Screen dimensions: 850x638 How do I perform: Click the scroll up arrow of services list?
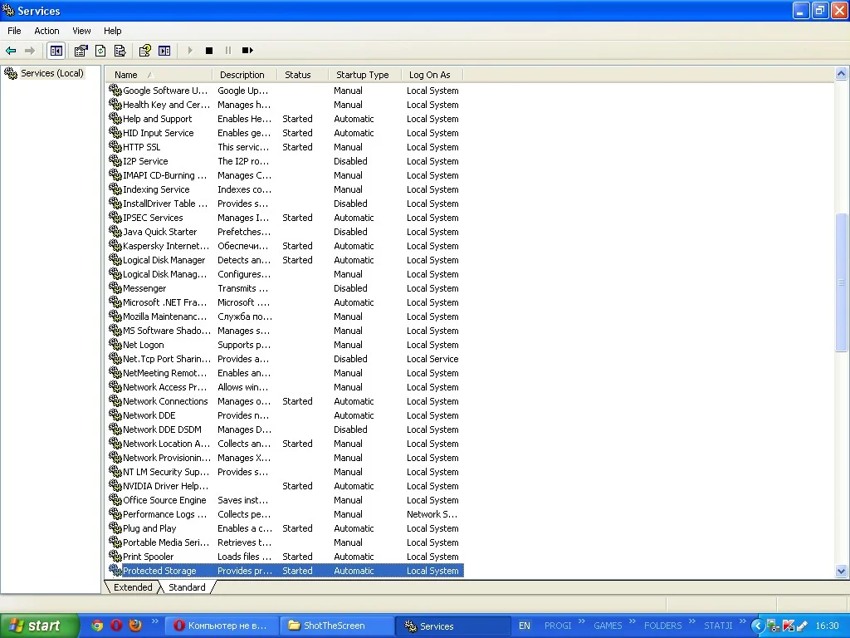tap(841, 74)
